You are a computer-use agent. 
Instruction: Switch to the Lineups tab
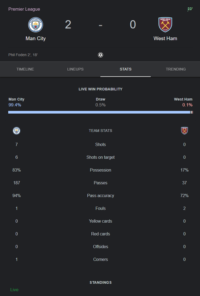coord(75,69)
